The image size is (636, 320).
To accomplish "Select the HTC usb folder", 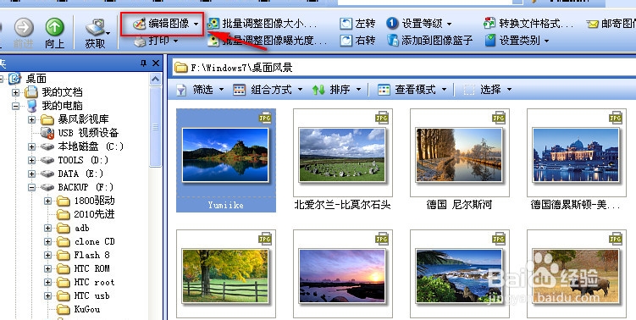I will click(x=91, y=295).
